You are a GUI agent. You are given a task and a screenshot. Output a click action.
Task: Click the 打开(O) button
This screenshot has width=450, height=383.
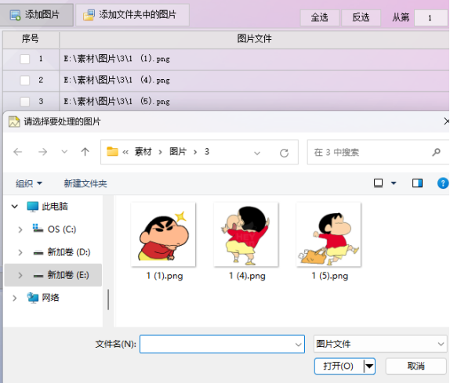(x=339, y=366)
